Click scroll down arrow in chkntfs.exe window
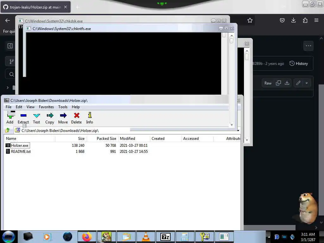The image size is (324, 243). 231,125
